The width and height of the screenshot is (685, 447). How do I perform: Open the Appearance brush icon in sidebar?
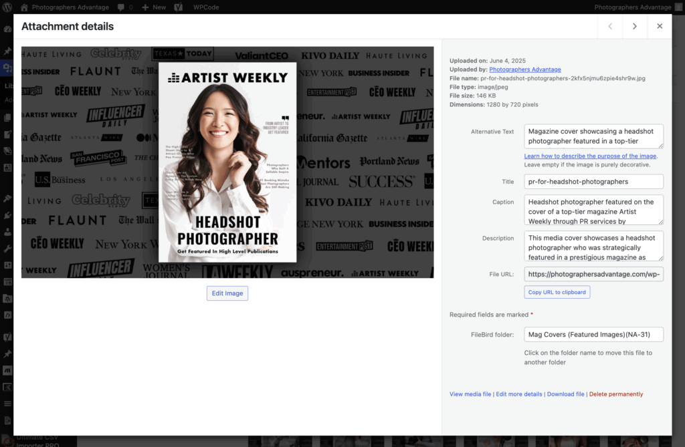pos(7,198)
